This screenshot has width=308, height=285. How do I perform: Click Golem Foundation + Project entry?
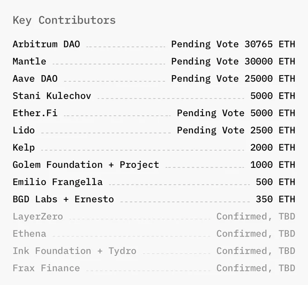pos(86,165)
